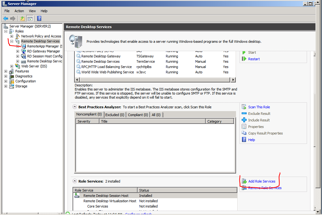Click the Features node icon

pos(12,71)
